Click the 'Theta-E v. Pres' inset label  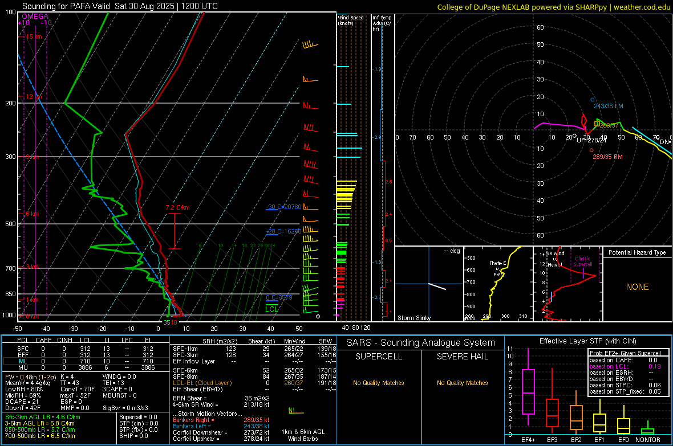tap(498, 269)
